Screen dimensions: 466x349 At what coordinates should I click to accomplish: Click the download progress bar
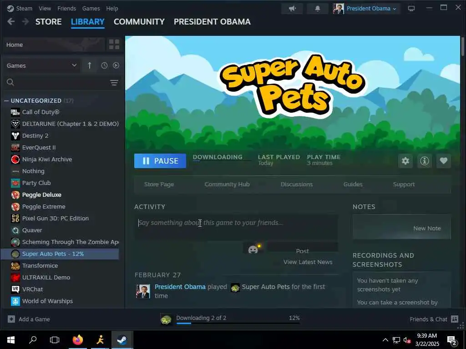click(238, 323)
